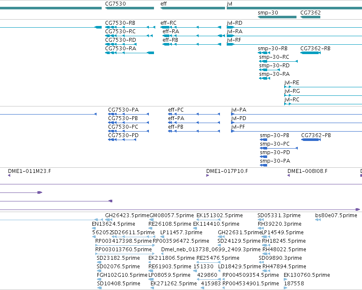Open protein jvl-PF

coord(296,131)
